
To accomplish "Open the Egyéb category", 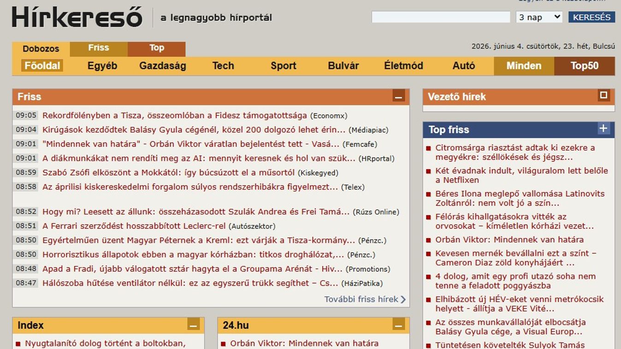I will point(102,66).
